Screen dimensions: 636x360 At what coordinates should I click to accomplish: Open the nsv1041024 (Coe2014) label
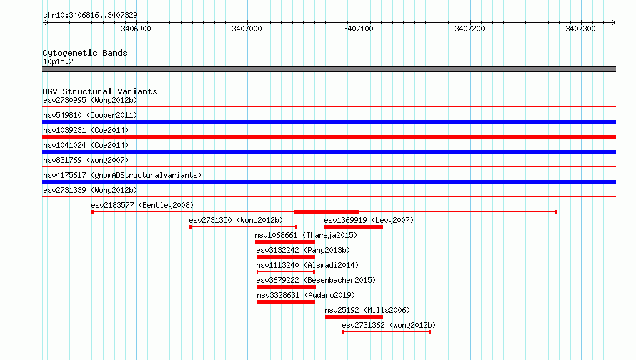pos(86,145)
